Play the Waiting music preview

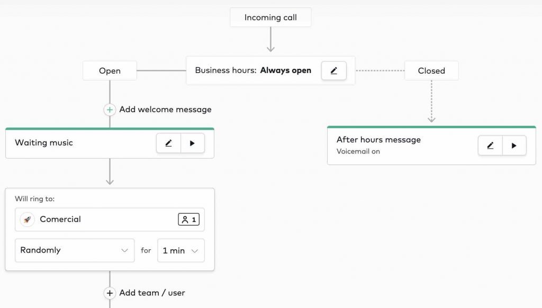point(193,142)
